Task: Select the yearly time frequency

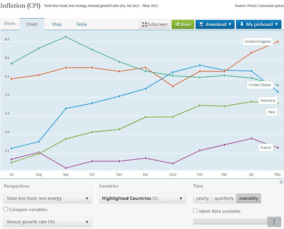Action: coord(202,198)
